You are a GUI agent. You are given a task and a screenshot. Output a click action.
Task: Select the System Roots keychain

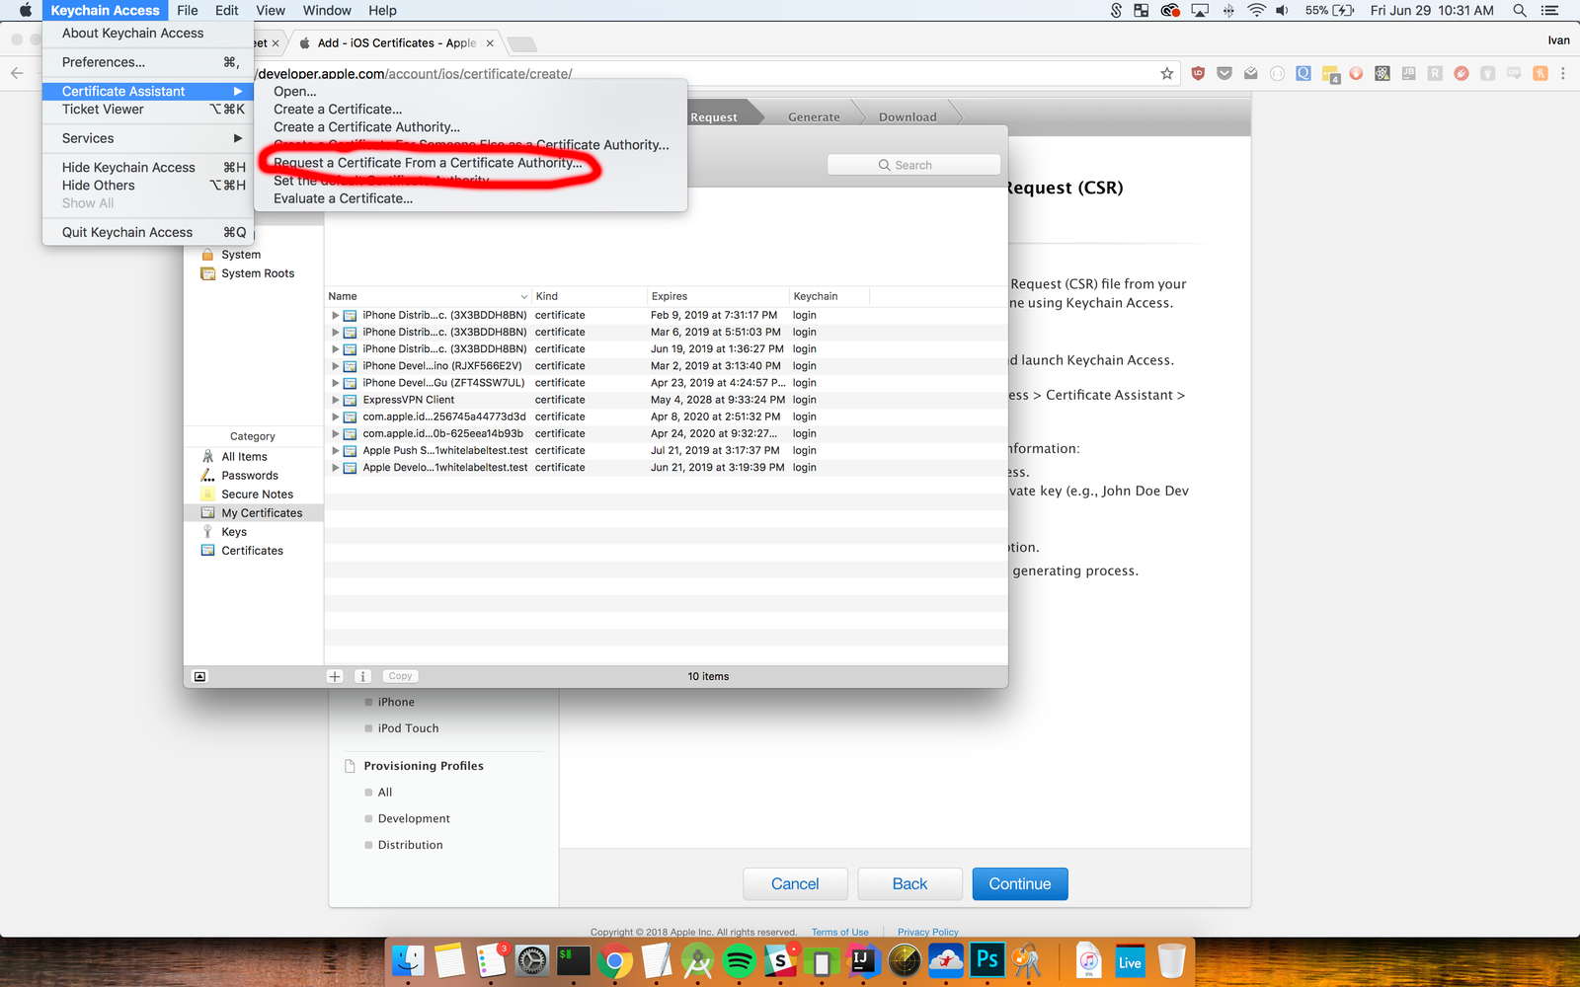pos(254,273)
